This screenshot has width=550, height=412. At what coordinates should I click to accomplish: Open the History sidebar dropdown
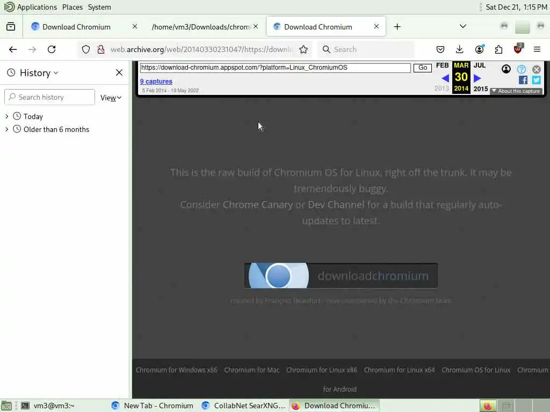(39, 72)
